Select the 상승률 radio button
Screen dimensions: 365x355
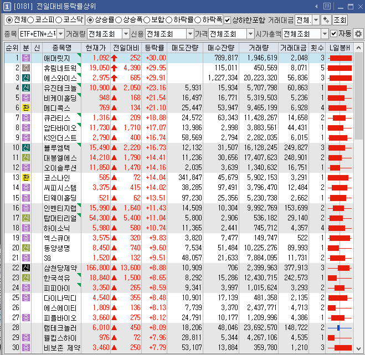(90, 20)
